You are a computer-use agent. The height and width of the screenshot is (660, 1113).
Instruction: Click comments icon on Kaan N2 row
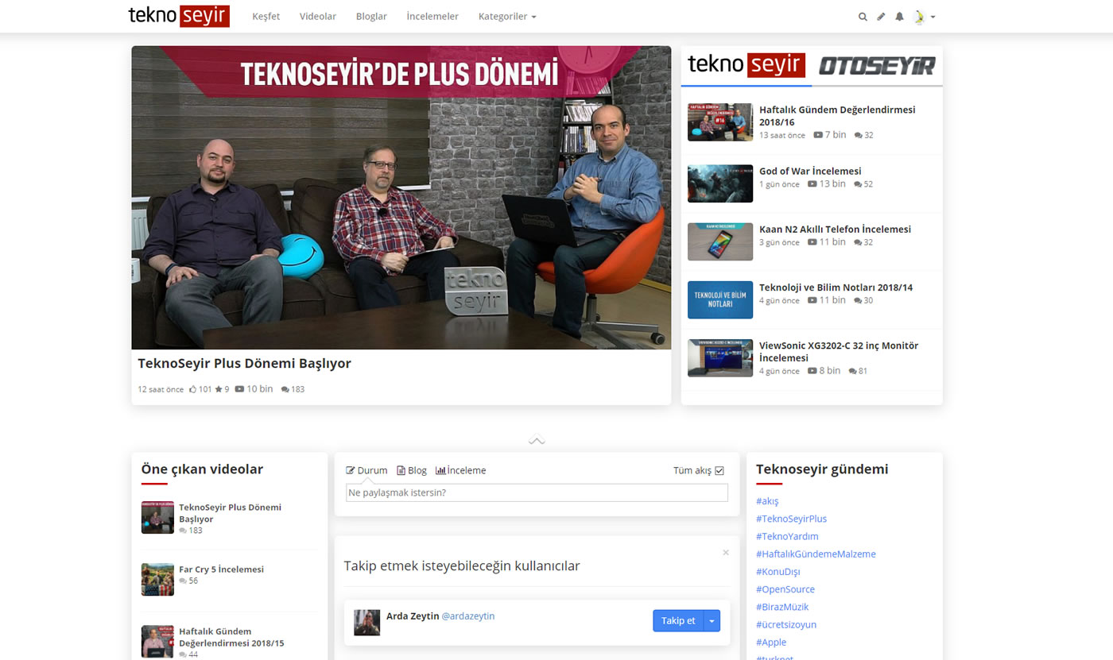click(858, 243)
